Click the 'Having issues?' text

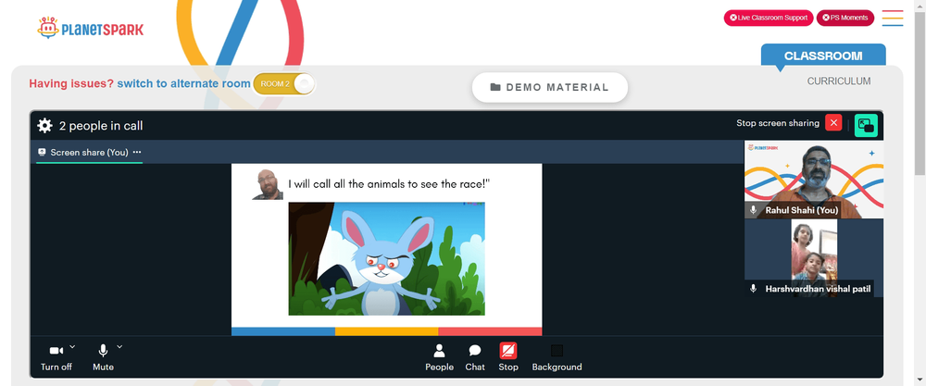[x=71, y=84]
